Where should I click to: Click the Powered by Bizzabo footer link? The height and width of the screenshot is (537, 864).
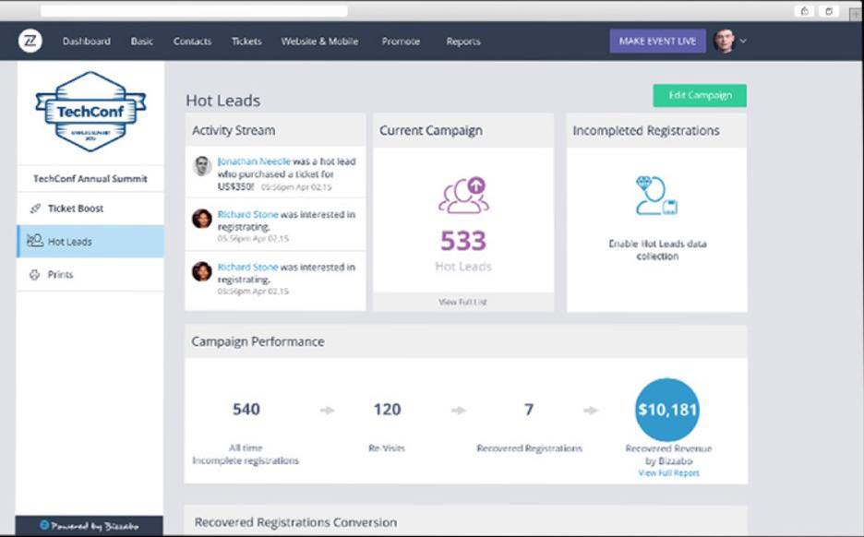90,526
